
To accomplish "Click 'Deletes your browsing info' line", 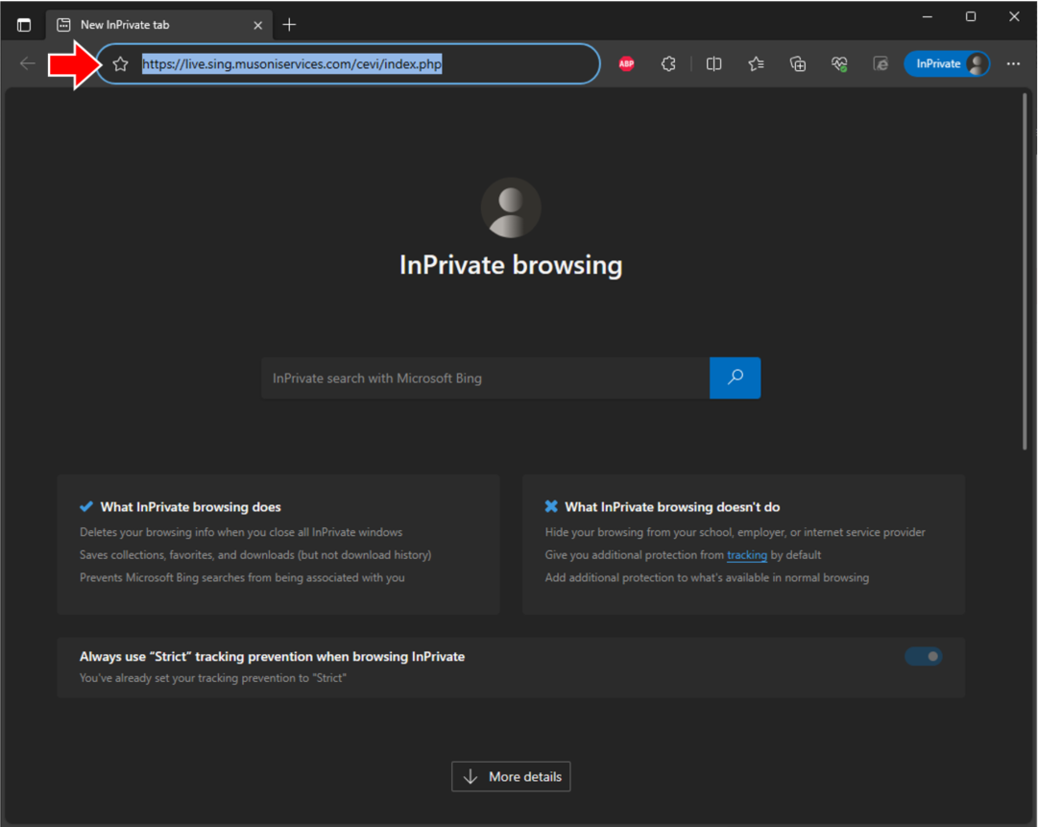I will point(241,532).
